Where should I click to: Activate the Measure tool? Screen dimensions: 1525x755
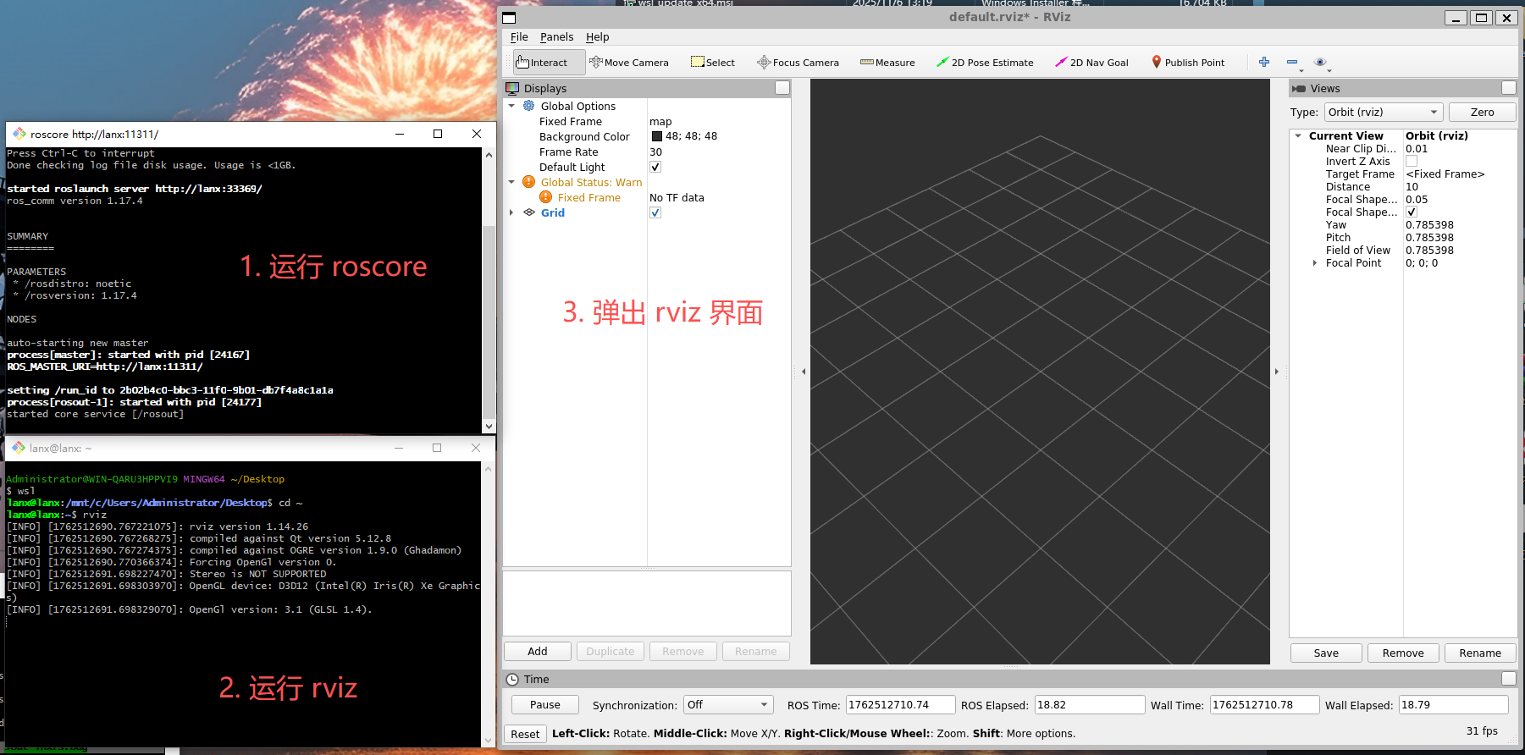click(x=887, y=63)
